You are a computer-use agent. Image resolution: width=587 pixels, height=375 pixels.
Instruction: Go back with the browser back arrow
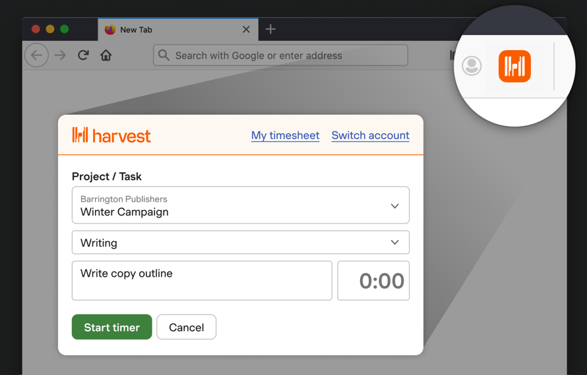point(37,55)
